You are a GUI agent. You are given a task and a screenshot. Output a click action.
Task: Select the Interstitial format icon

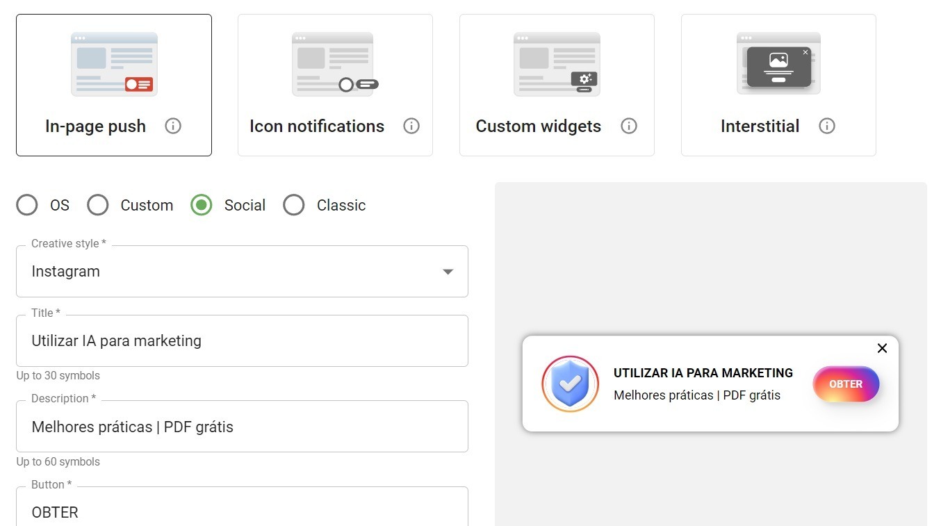[778, 63]
